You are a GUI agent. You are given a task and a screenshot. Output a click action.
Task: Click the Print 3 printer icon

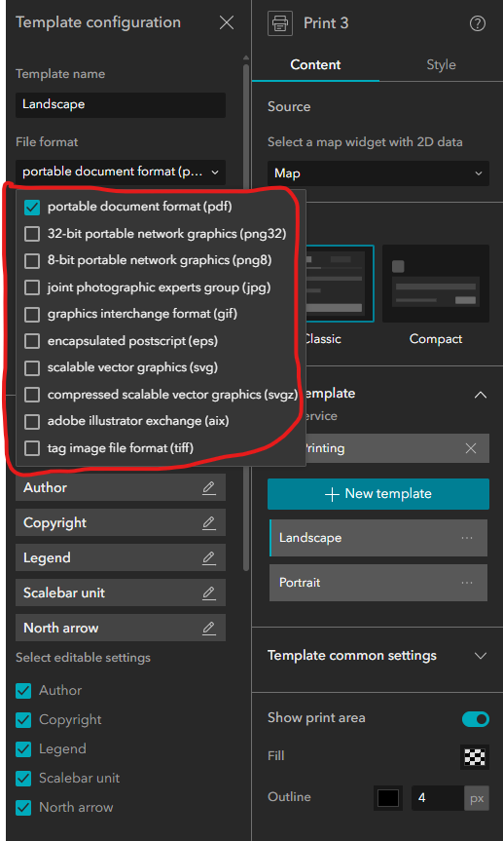coord(280,23)
